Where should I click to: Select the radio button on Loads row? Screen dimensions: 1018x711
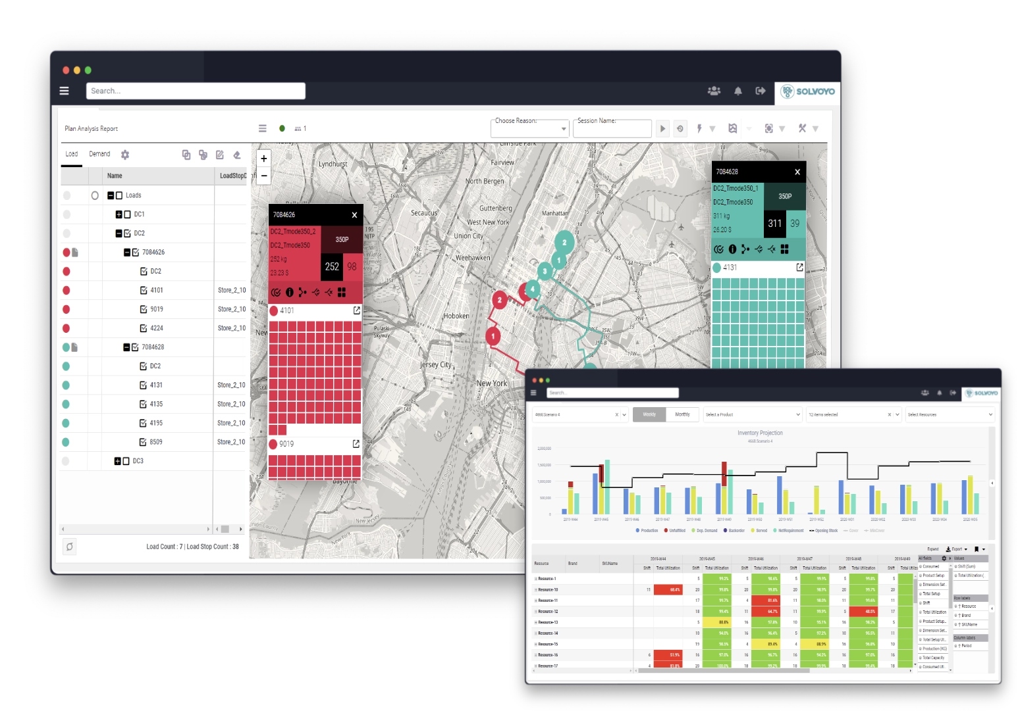click(x=95, y=195)
